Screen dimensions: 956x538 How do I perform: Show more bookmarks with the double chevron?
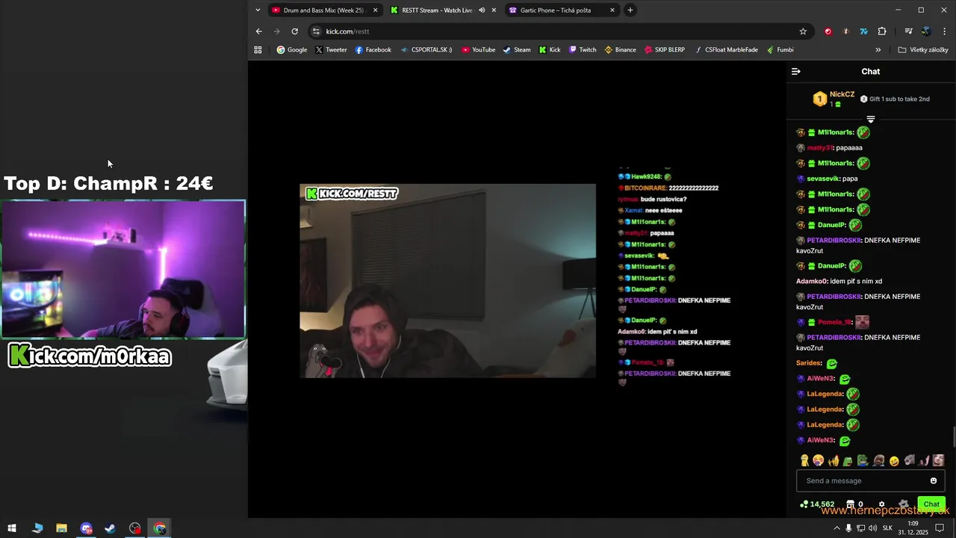point(878,50)
